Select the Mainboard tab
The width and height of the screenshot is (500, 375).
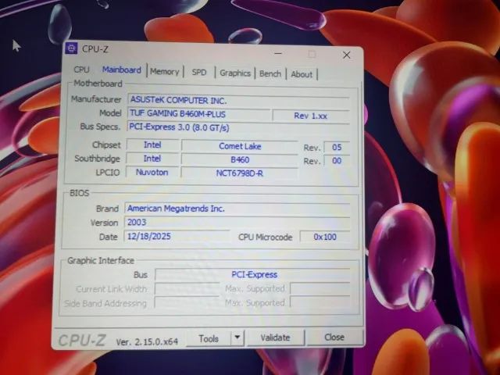[x=122, y=70]
